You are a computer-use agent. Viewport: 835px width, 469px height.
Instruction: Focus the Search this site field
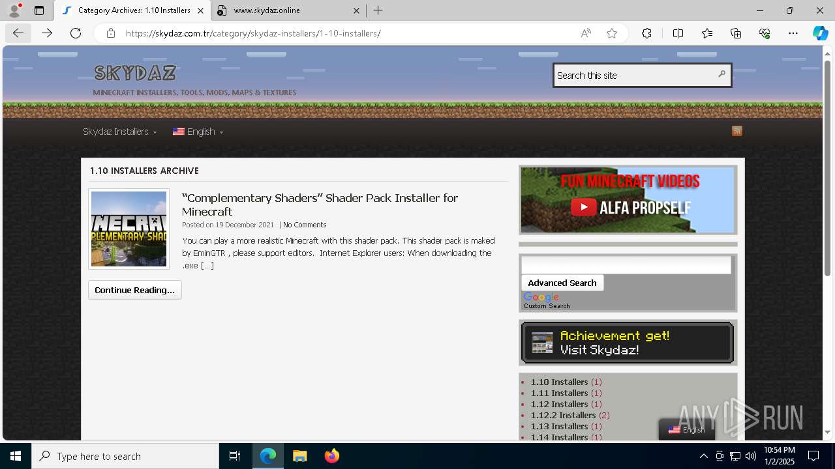click(x=634, y=75)
